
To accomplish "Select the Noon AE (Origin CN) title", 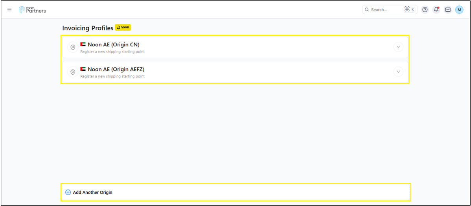I will point(113,45).
